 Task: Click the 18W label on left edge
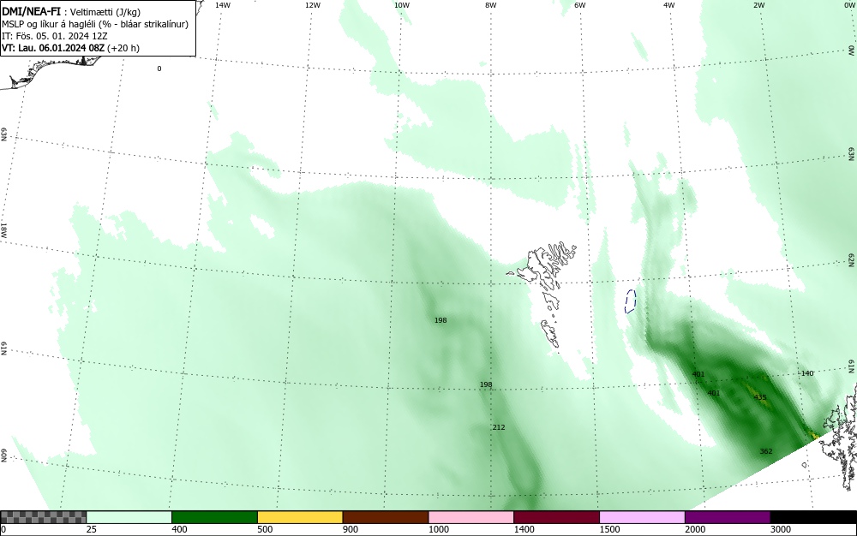pyautogui.click(x=3, y=229)
